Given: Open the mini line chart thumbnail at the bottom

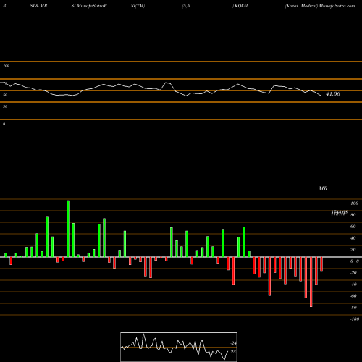Looking at the screenshot, I should [x=179, y=347].
